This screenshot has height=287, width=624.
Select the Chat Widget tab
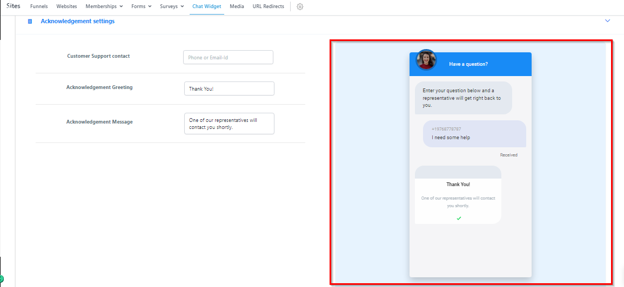206,6
